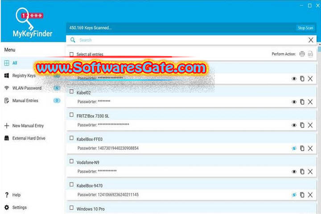This screenshot has height=214, width=321.
Task: Add a New Manual Entry
Action: 24,126
